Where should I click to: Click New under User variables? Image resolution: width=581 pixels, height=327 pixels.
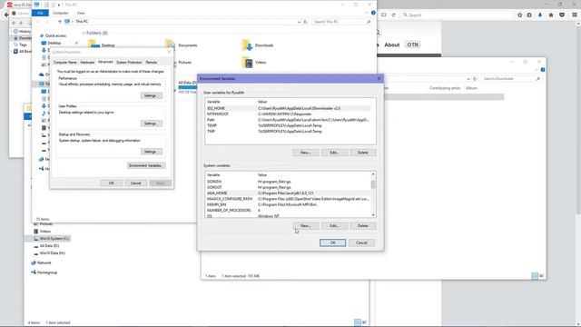pyautogui.click(x=306, y=153)
